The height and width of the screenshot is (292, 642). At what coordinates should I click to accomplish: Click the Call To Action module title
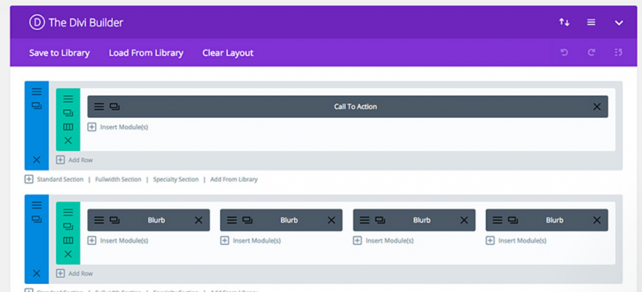coord(355,107)
